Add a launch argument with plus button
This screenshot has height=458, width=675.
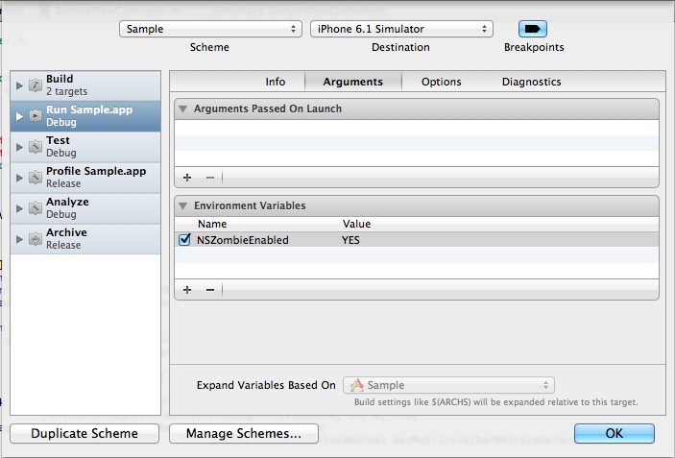pyautogui.click(x=187, y=178)
